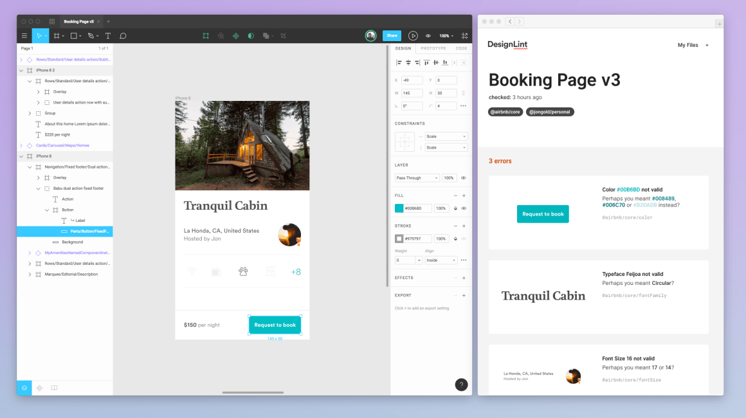The image size is (746, 418).
Task: Click the Use as Mask icon
Action: 251,35
